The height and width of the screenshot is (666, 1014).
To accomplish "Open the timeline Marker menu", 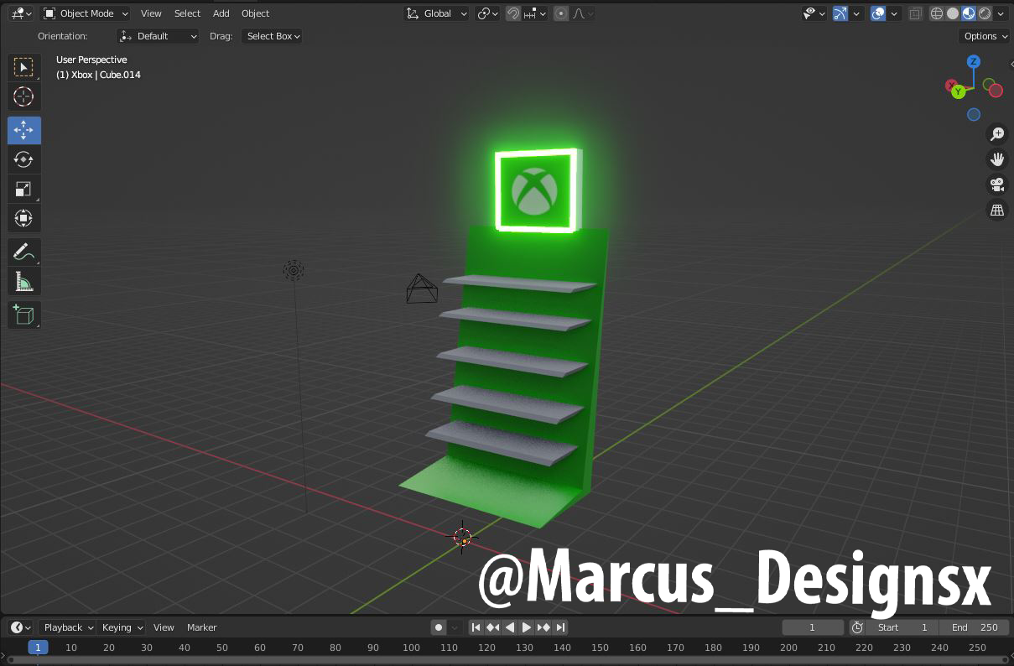I will tap(202, 627).
